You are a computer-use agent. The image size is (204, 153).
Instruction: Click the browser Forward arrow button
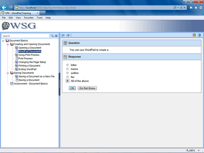coord(11,8)
